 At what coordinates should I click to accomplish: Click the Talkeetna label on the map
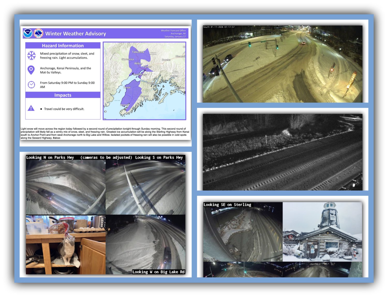coord(138,52)
